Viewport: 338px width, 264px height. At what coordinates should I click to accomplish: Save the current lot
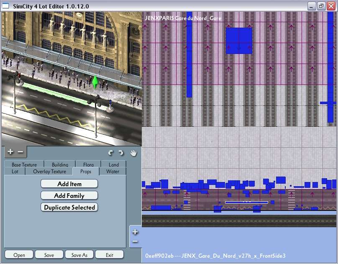(x=49, y=255)
